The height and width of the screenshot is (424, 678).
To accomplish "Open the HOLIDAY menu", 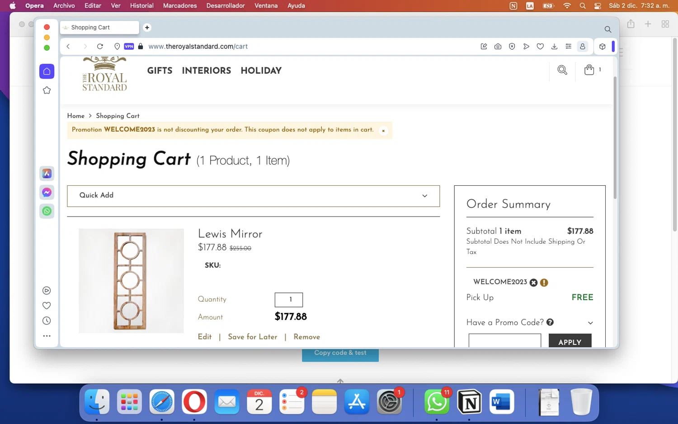I will point(261,71).
